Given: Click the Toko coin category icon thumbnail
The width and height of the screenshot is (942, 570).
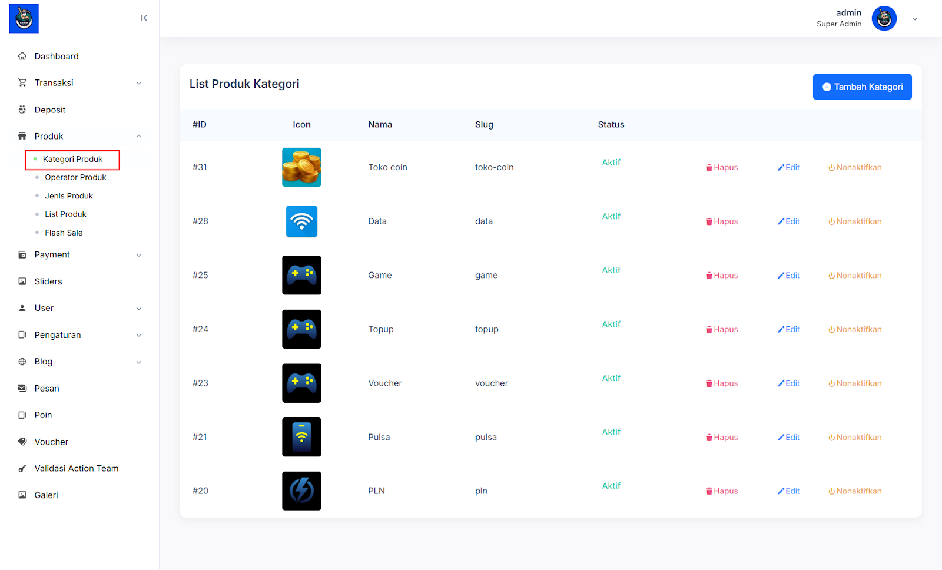Looking at the screenshot, I should (301, 167).
